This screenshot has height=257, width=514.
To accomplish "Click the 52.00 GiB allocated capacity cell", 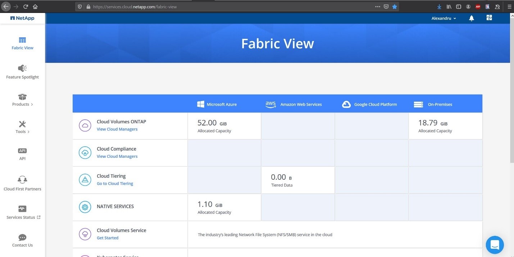I will (224, 126).
